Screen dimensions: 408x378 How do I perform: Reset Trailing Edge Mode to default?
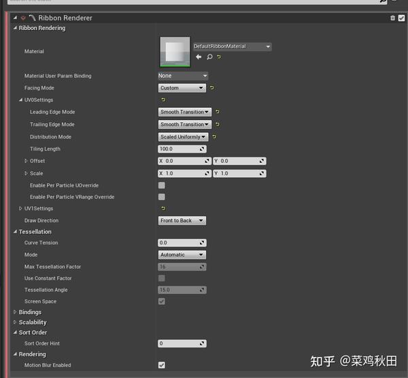tap(218, 124)
